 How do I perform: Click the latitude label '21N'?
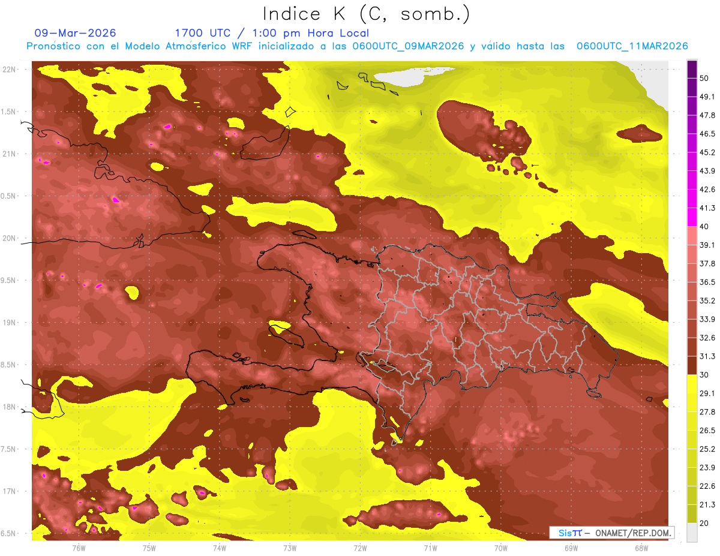tap(9, 154)
